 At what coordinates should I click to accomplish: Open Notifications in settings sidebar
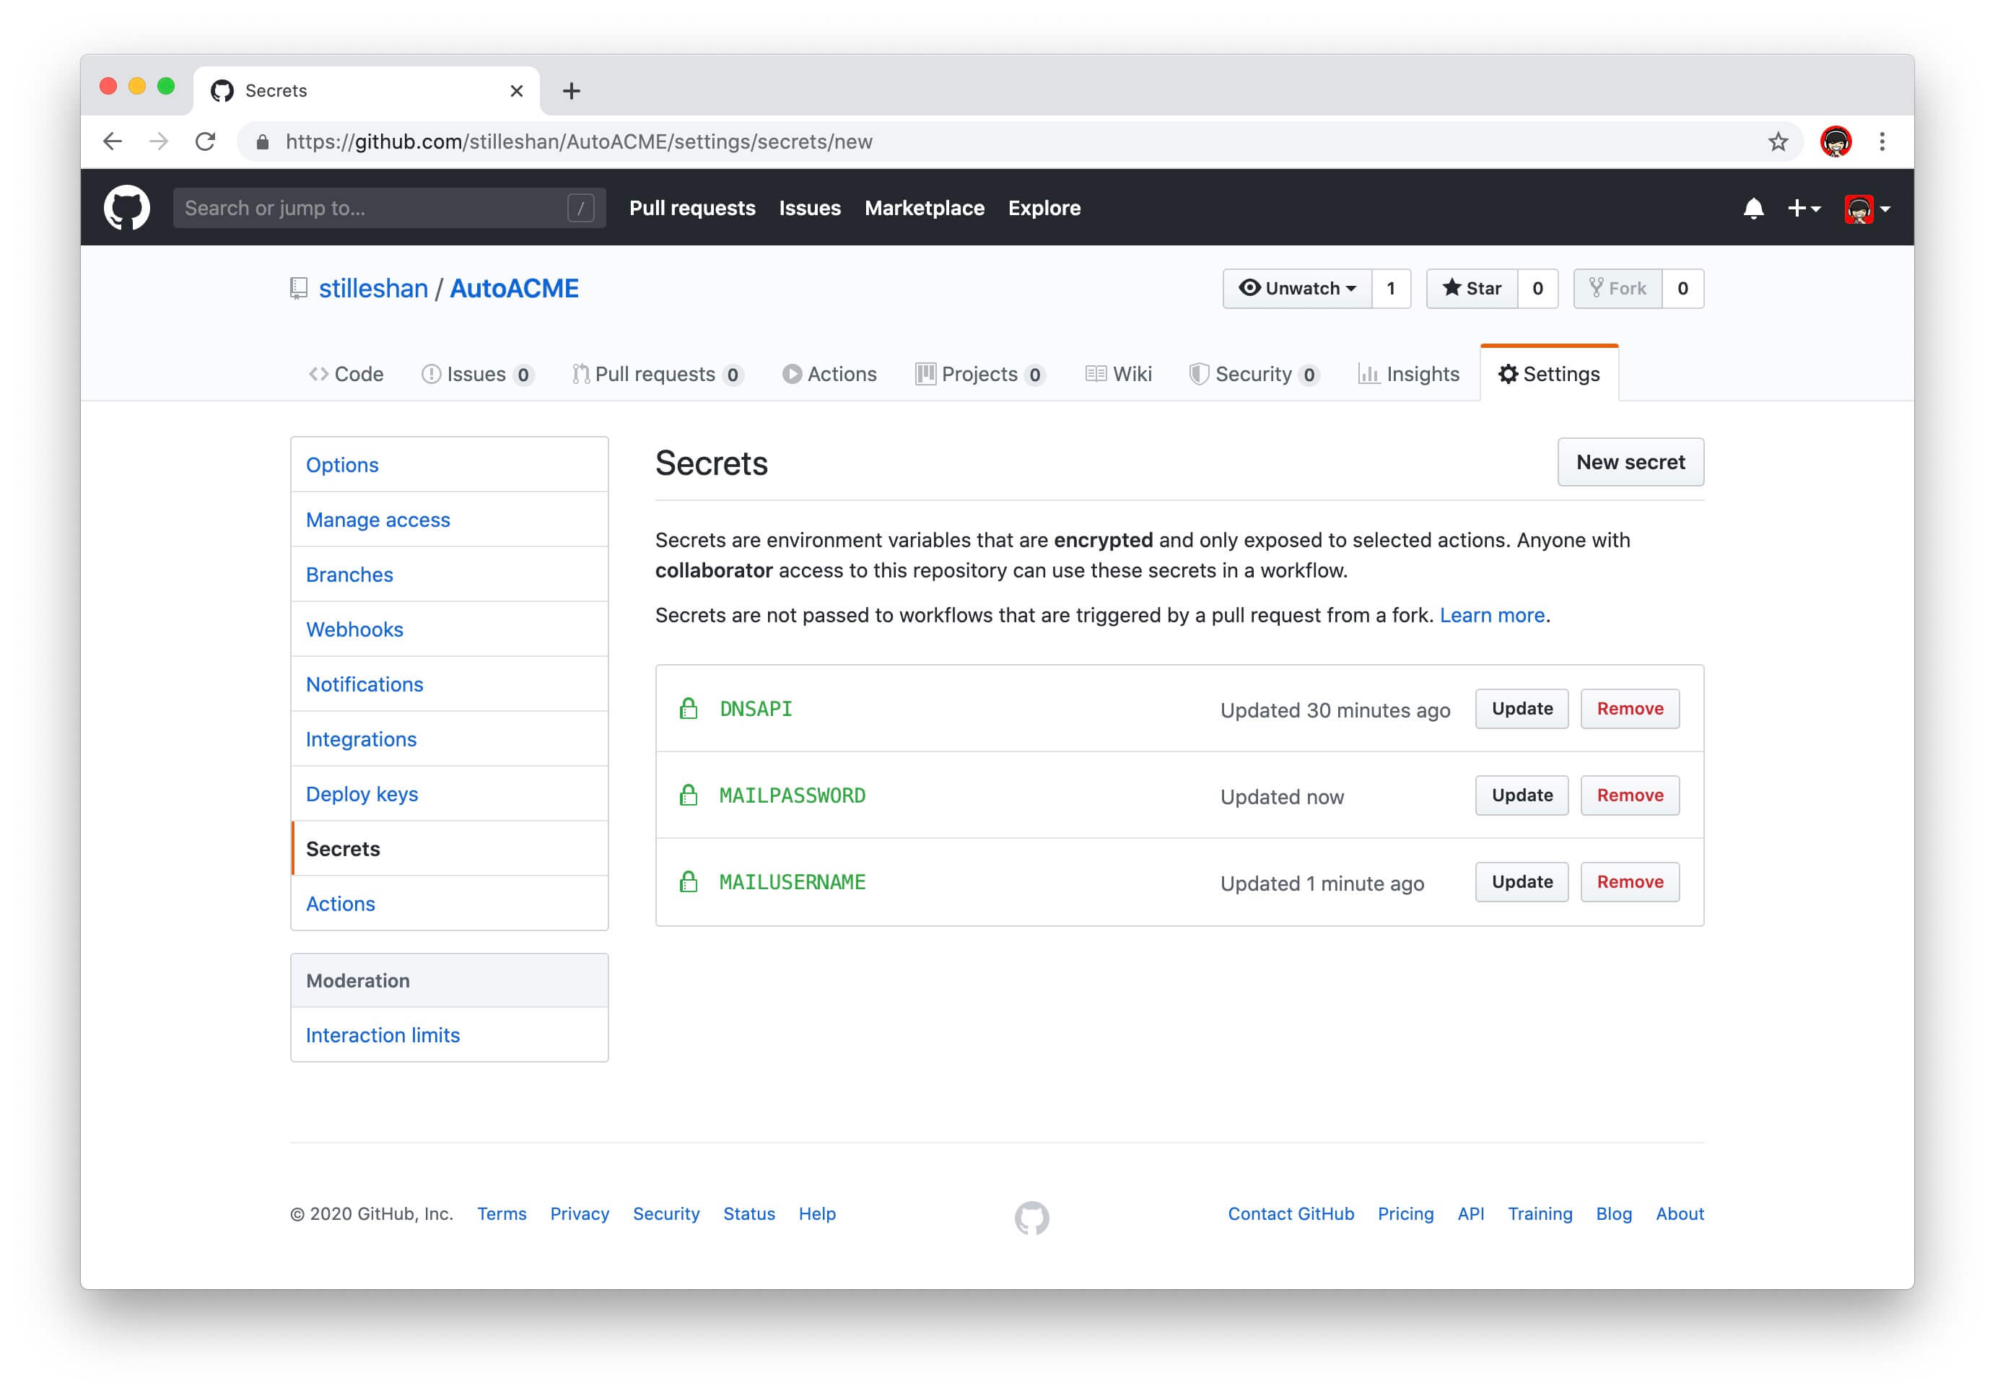(449, 684)
